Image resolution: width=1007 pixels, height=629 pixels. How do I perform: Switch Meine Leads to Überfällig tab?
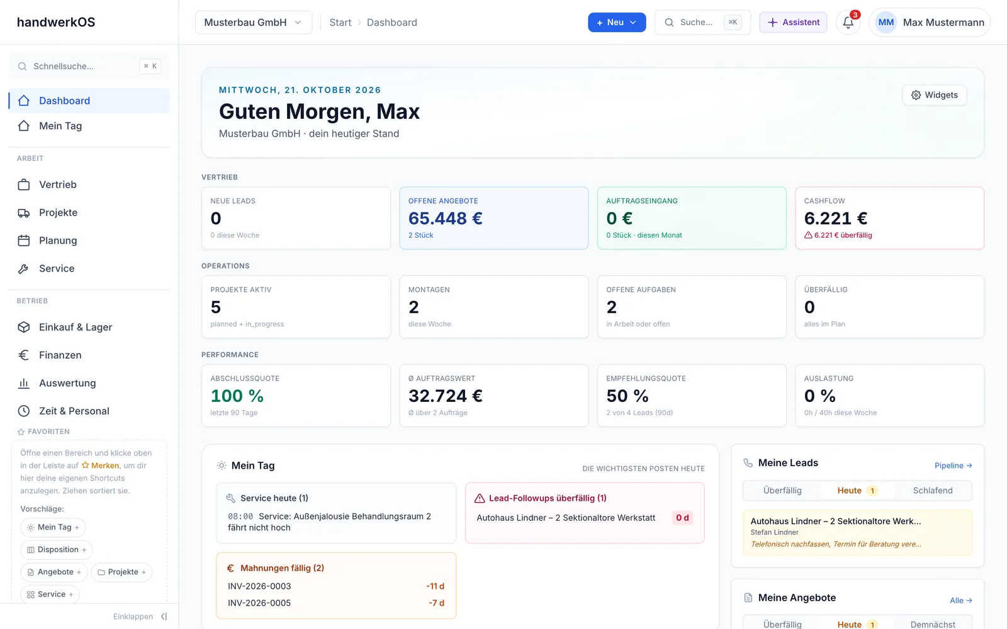[782, 491]
